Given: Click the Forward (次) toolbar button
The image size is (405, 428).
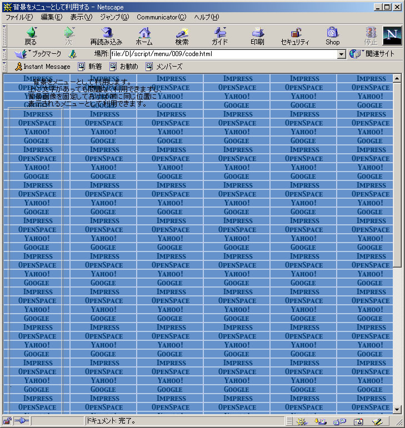Looking at the screenshot, I should tap(69, 36).
